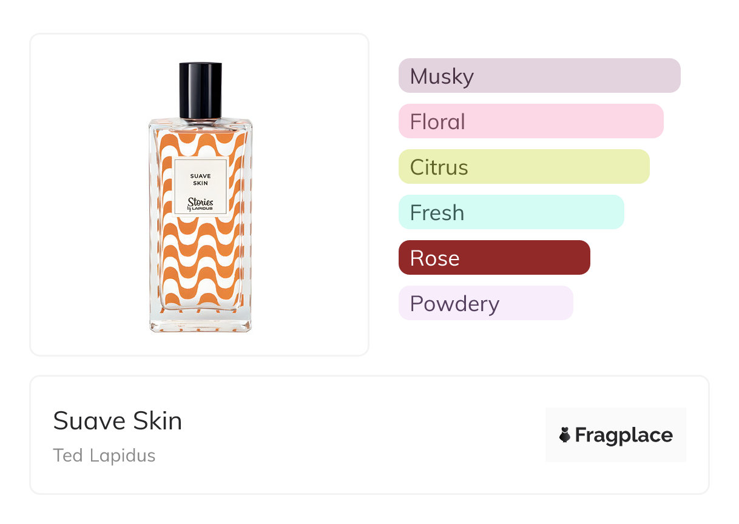
Task: Click the clear glass base of the bottle
Action: [x=200, y=323]
